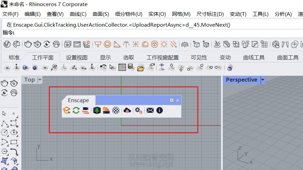Select the circle tool in sidebar
The image size is (303, 170).
(4, 133)
